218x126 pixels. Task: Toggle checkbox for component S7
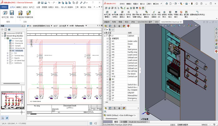point(110,98)
